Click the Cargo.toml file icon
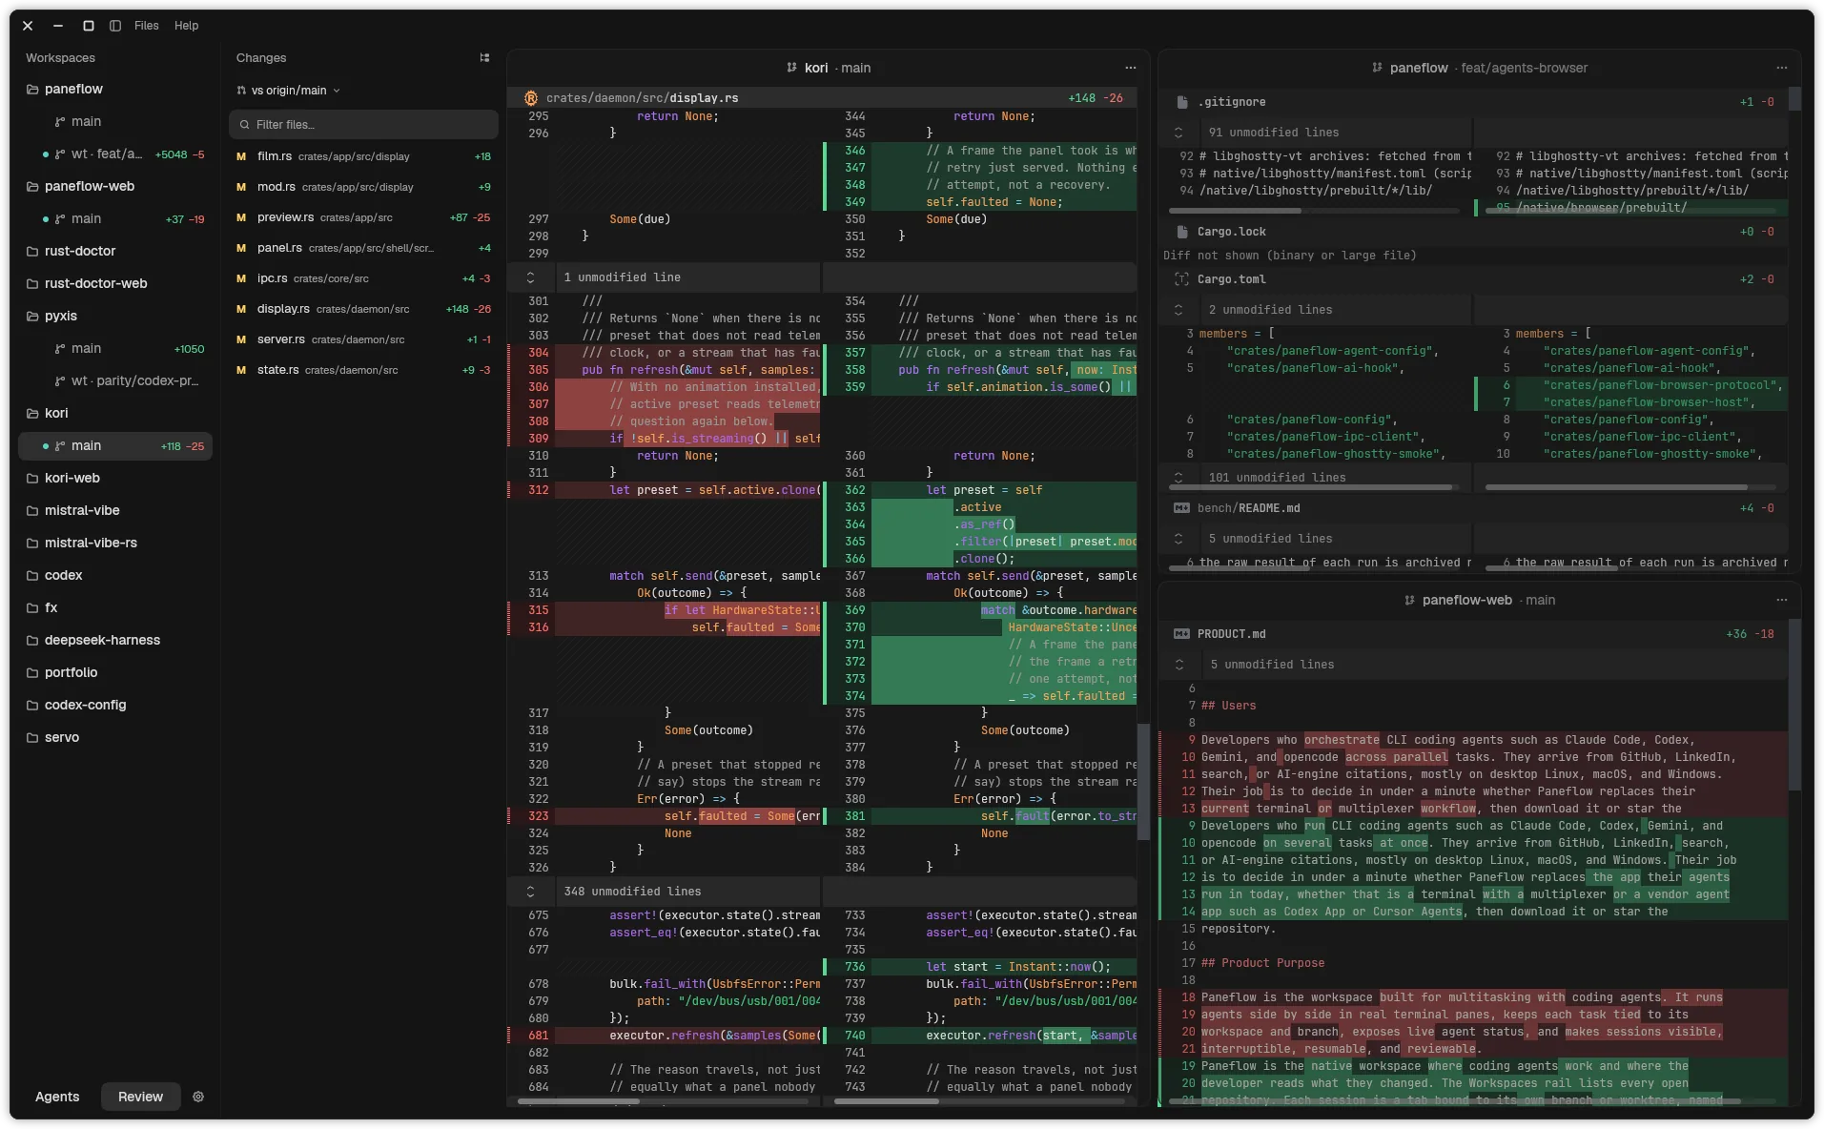The width and height of the screenshot is (1824, 1129). 1182,279
